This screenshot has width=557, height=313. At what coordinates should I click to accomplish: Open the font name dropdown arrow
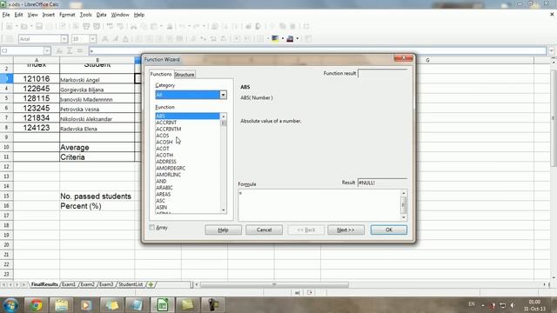[64, 38]
